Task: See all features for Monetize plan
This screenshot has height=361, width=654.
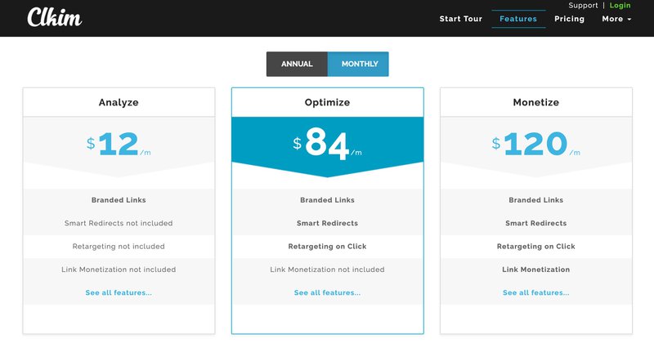Action: click(x=535, y=292)
